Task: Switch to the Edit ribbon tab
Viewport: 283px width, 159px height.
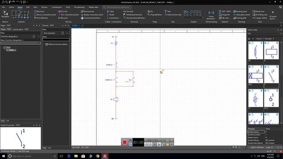Action: click(27, 7)
